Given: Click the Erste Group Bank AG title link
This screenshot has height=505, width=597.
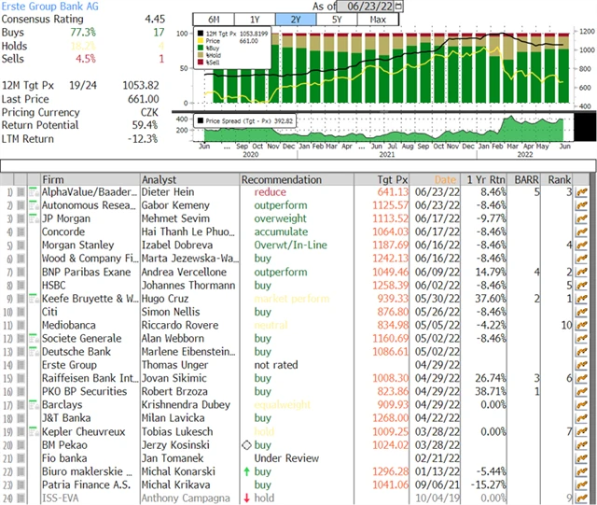Looking at the screenshot, I should click(x=47, y=6).
